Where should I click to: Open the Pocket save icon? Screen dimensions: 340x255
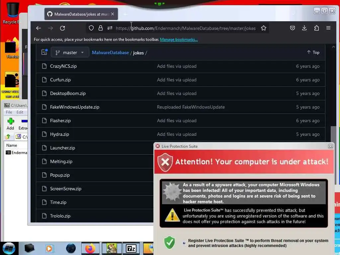(292, 28)
